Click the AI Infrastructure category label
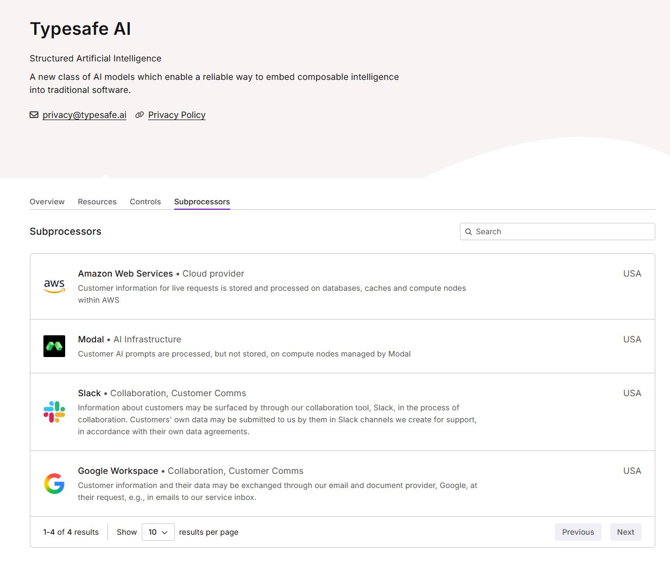 147,339
